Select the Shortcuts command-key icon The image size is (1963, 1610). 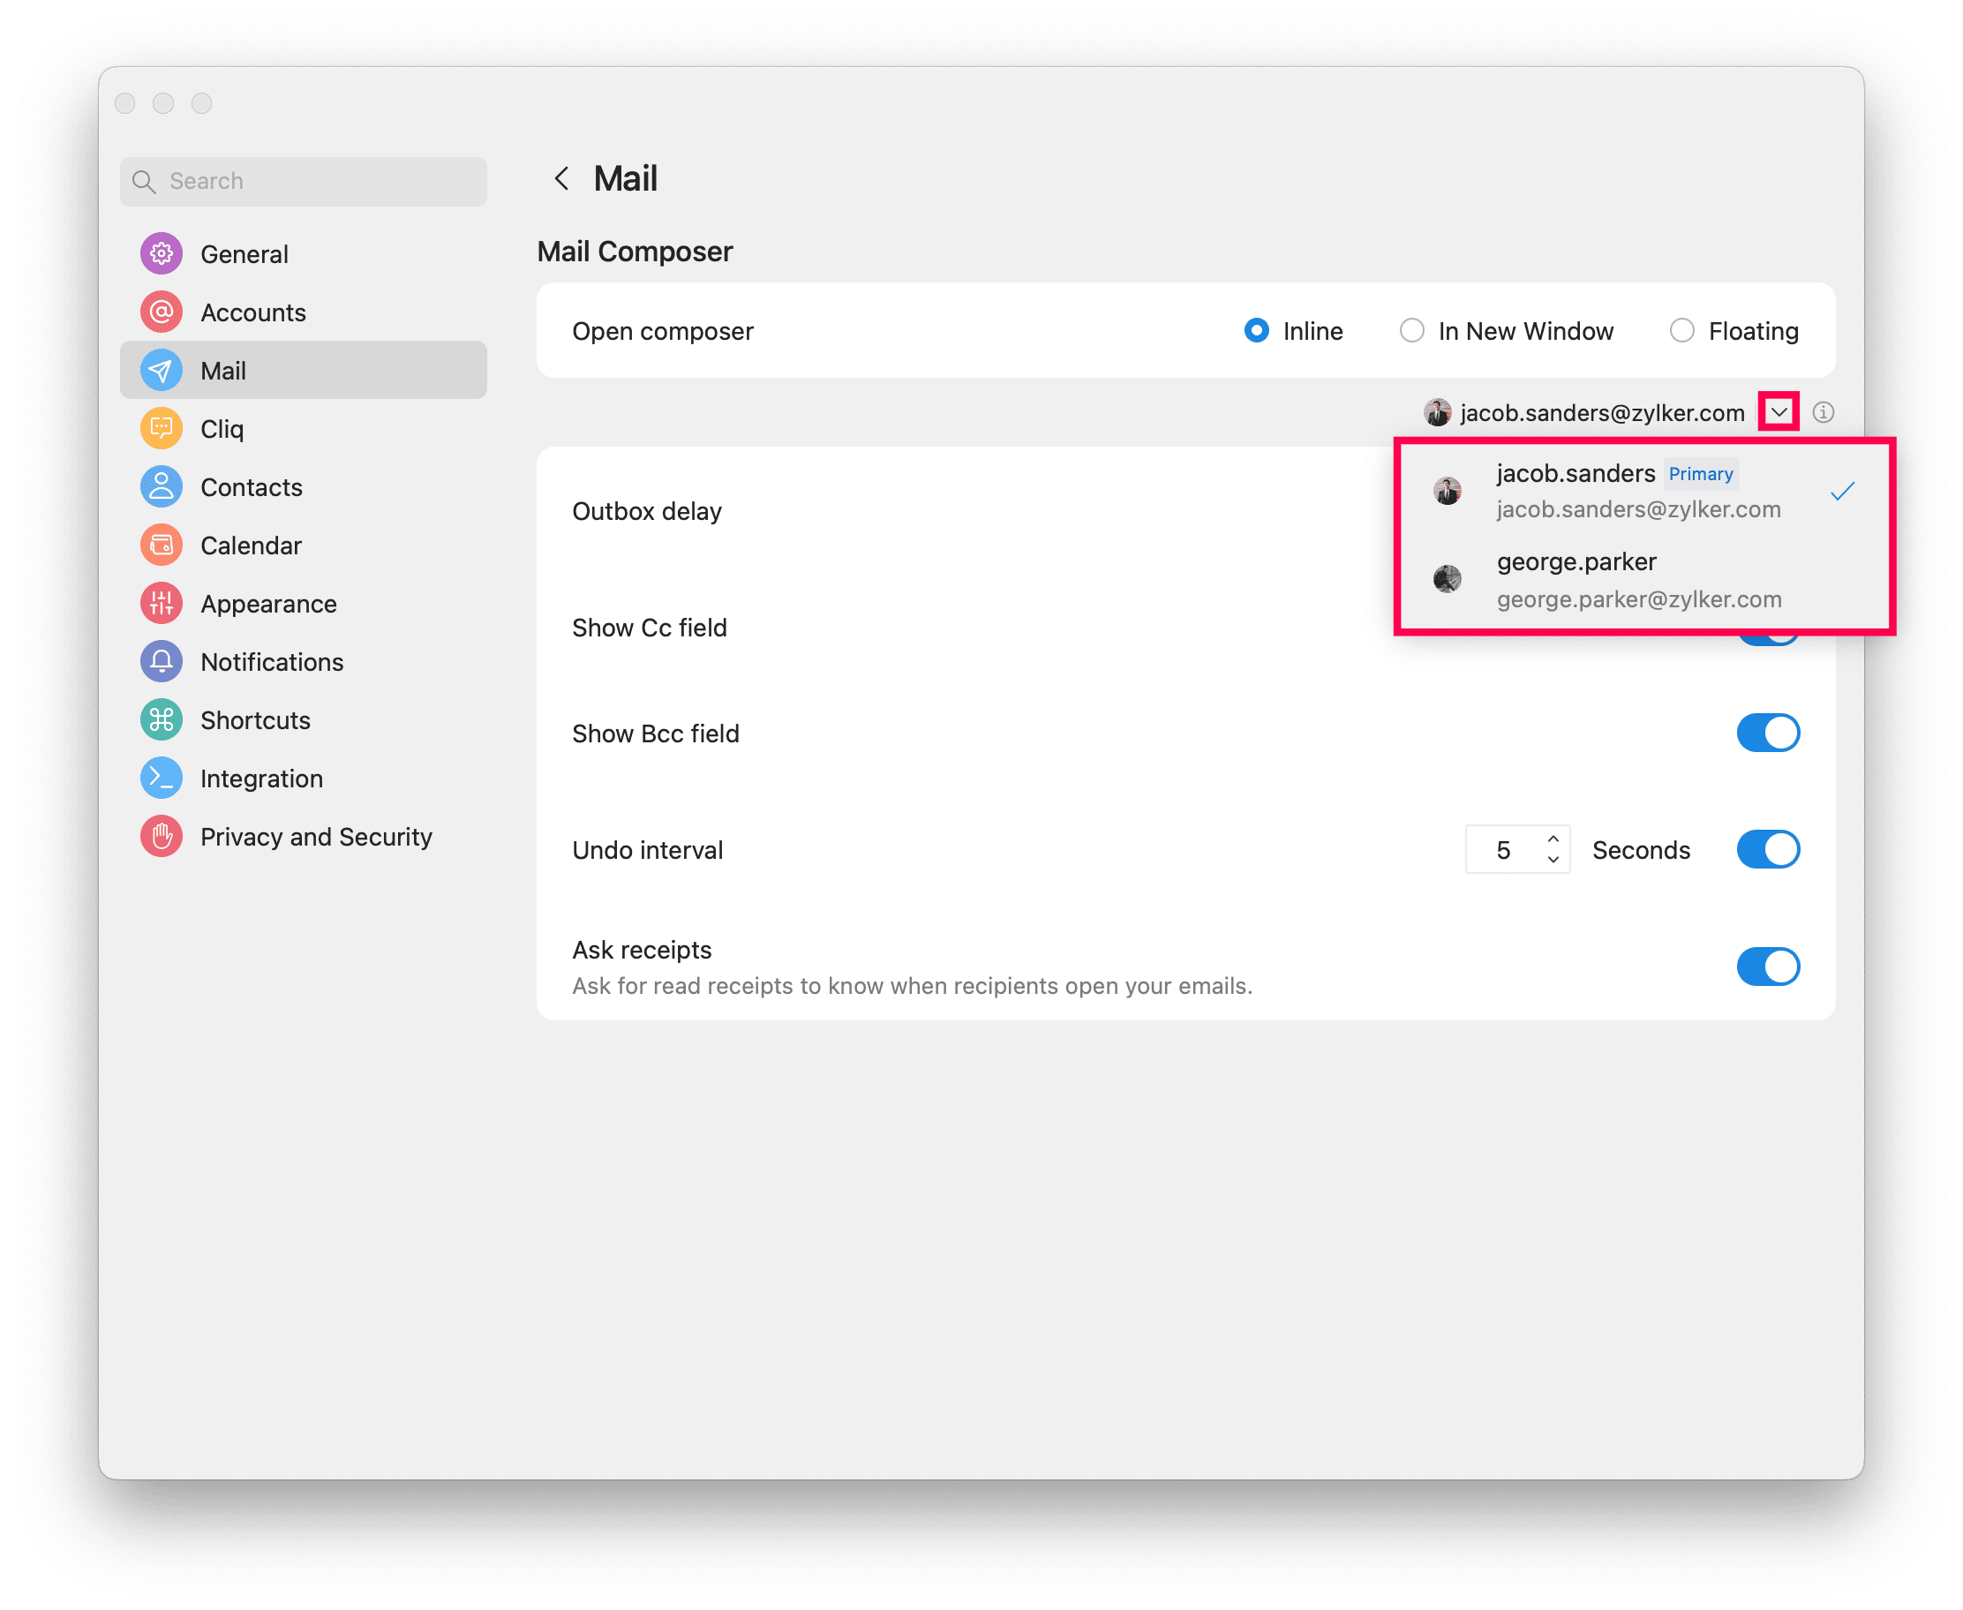[x=162, y=720]
